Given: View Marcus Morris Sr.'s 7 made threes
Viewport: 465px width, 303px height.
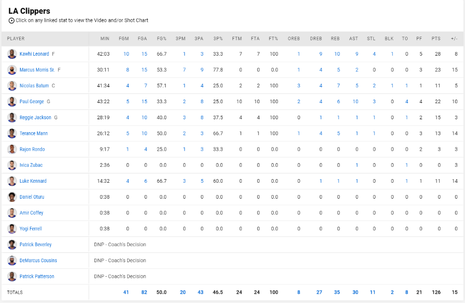Looking at the screenshot, I should (184, 70).
